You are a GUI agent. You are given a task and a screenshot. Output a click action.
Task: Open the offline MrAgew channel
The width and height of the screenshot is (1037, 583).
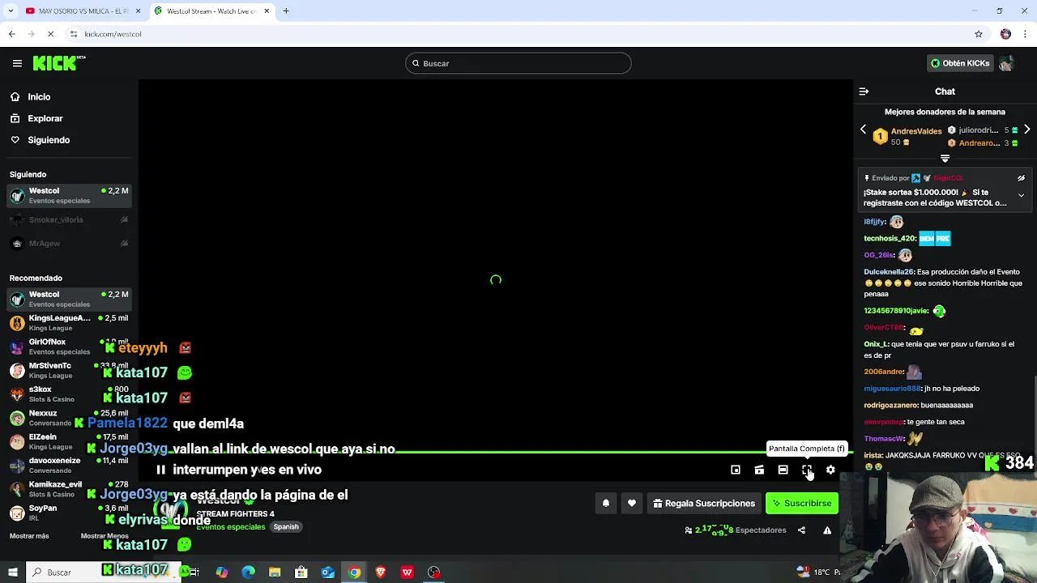pyautogui.click(x=69, y=244)
